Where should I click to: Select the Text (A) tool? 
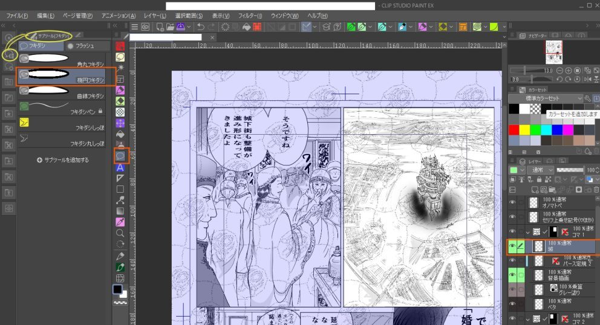click(120, 167)
